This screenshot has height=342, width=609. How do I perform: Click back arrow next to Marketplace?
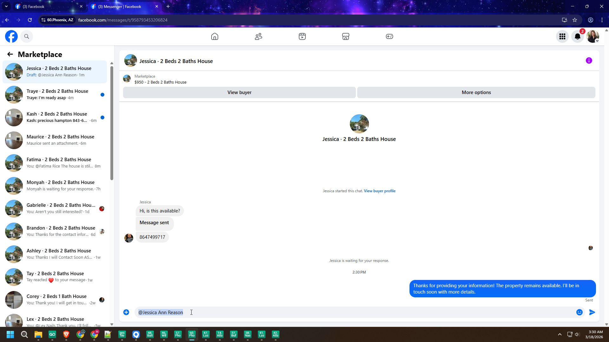tap(10, 54)
